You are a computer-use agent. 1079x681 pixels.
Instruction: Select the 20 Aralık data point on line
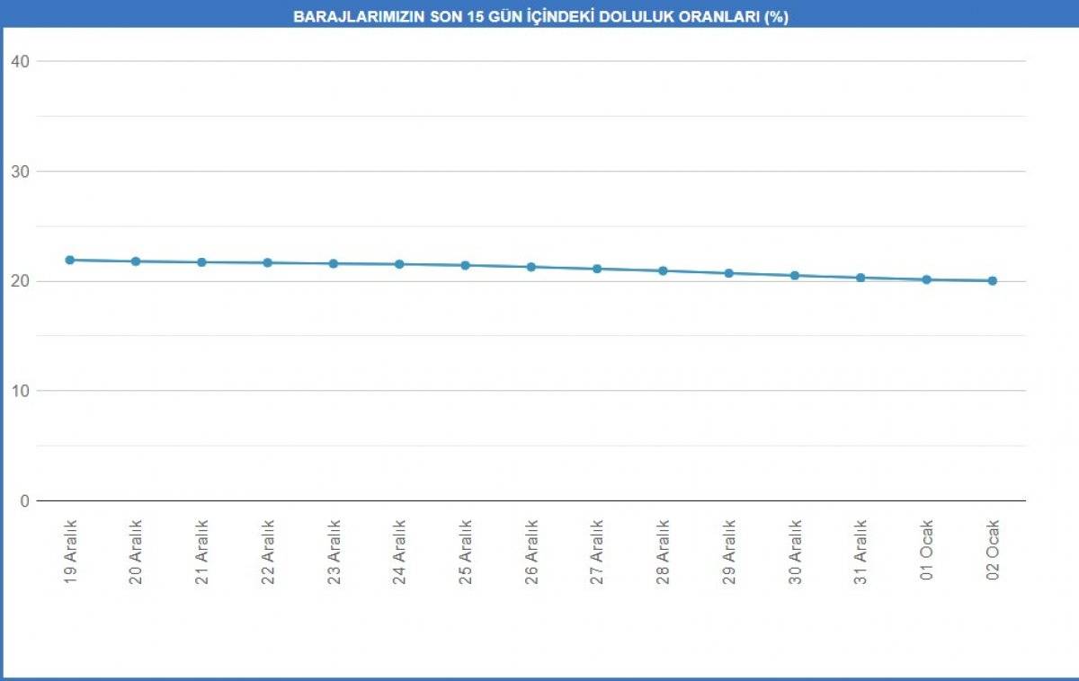[136, 261]
